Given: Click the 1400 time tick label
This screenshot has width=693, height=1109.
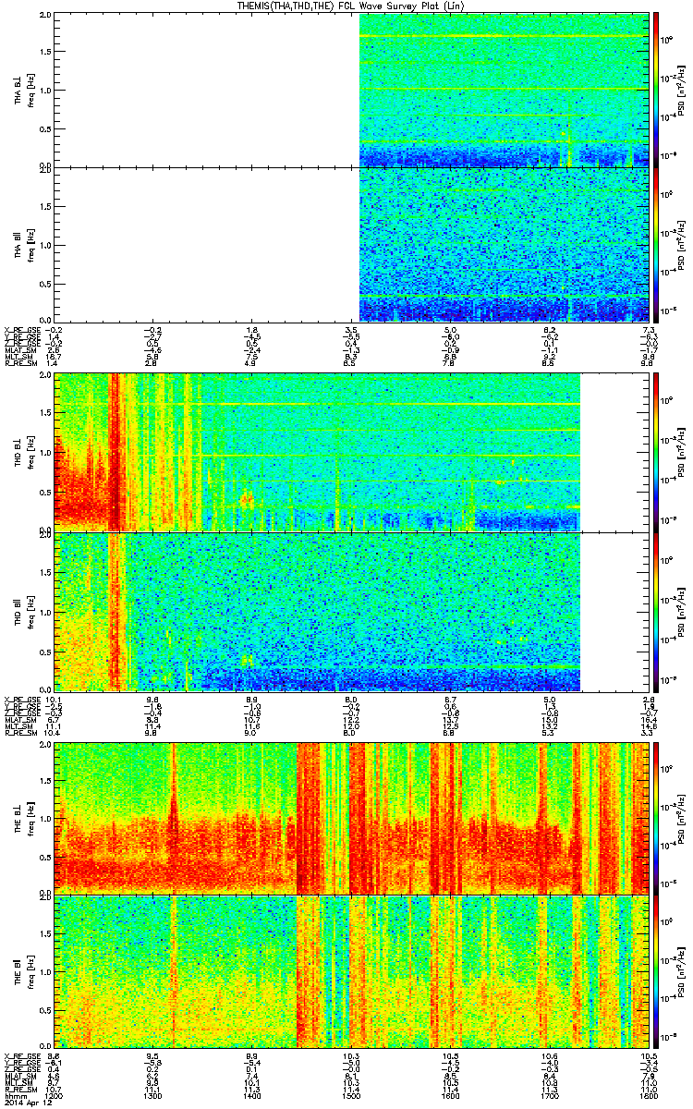Looking at the screenshot, I should click(253, 1096).
